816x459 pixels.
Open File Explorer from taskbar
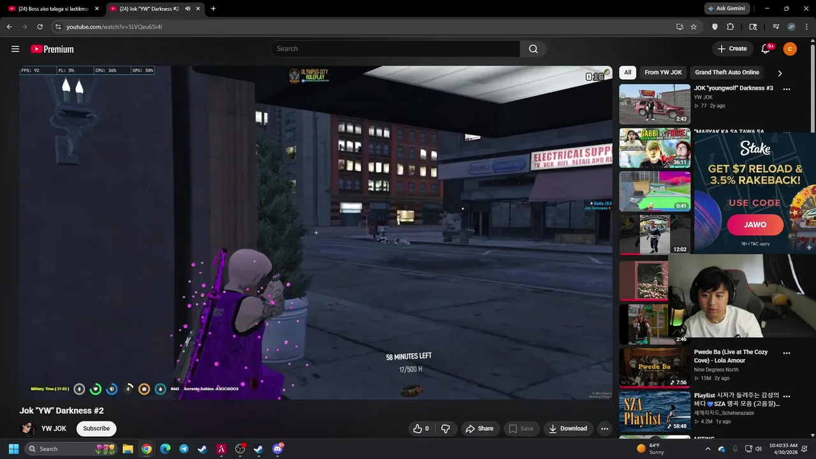point(127,449)
